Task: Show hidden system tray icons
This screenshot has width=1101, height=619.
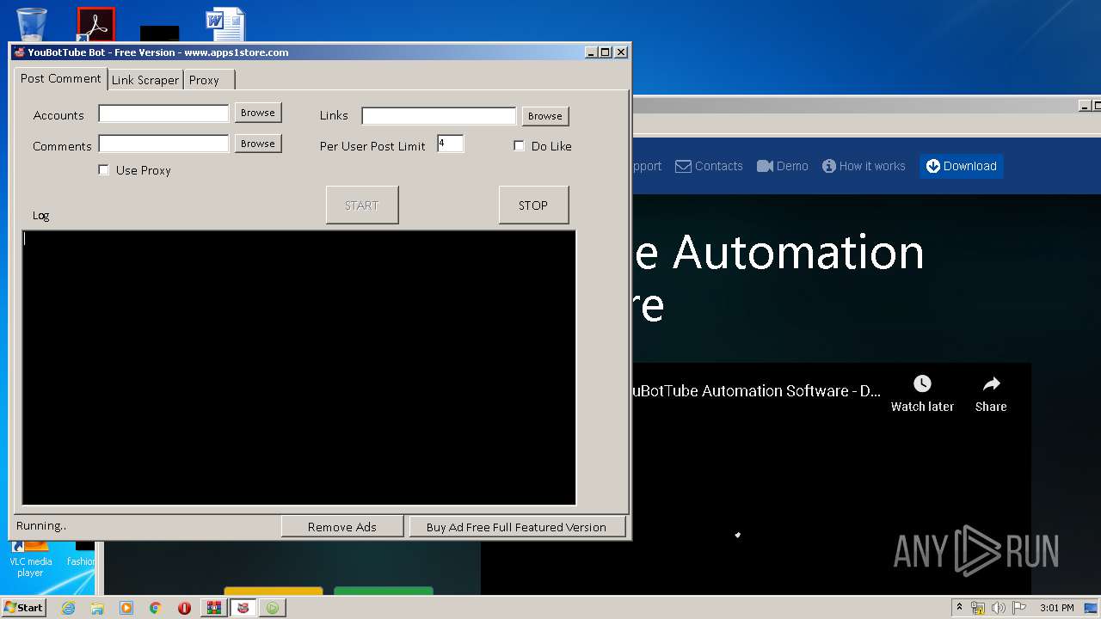Action: point(959,607)
